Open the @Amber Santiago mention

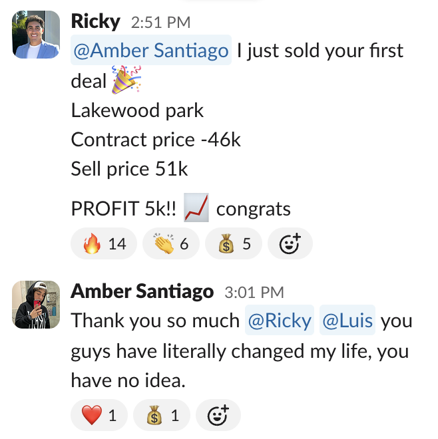click(151, 50)
